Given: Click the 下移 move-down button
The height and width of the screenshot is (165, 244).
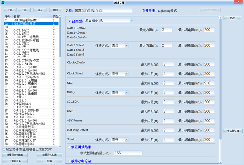Looking at the screenshot, I should coord(25,10).
